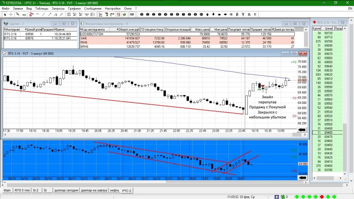The height and width of the screenshot is (199, 354).
Task: Select the Fibonacci arcs tool
Action: click(87, 15)
